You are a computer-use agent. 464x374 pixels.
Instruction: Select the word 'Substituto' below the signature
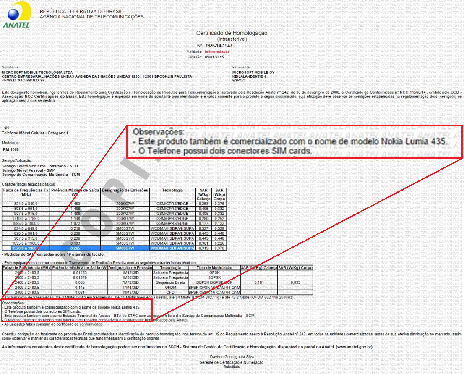(x=232, y=366)
